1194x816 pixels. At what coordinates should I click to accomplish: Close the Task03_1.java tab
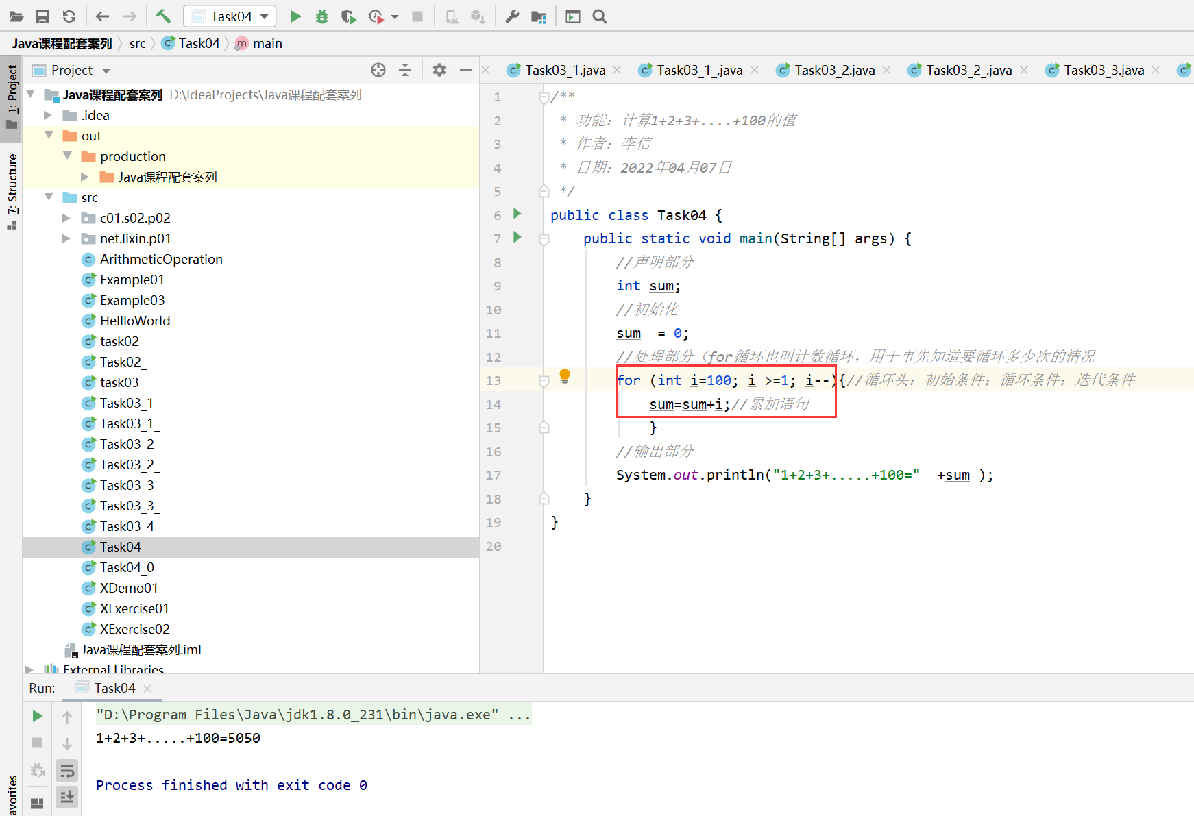pyautogui.click(x=617, y=70)
